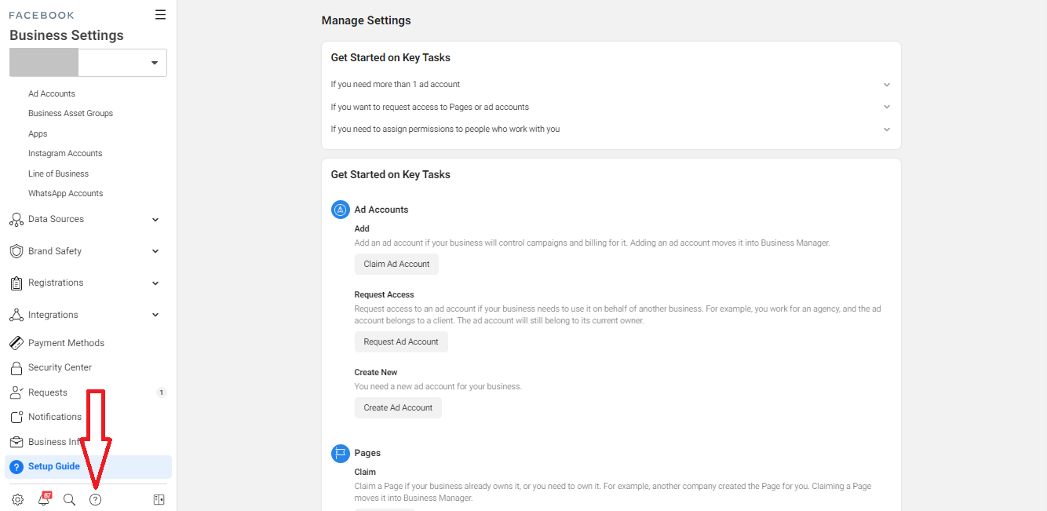Click the Manage Settings heading
1047x511 pixels.
coord(366,20)
